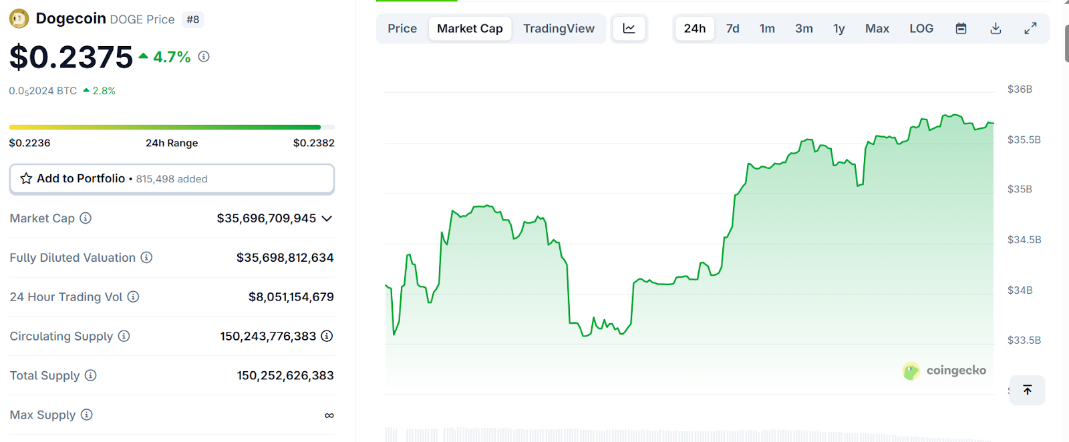Image resolution: width=1069 pixels, height=442 pixels.
Task: Select the 3m time range
Action: 804,28
